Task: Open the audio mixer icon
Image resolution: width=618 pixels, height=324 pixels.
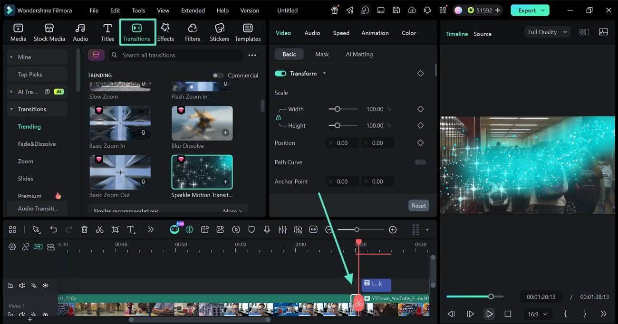Action: click(x=282, y=229)
